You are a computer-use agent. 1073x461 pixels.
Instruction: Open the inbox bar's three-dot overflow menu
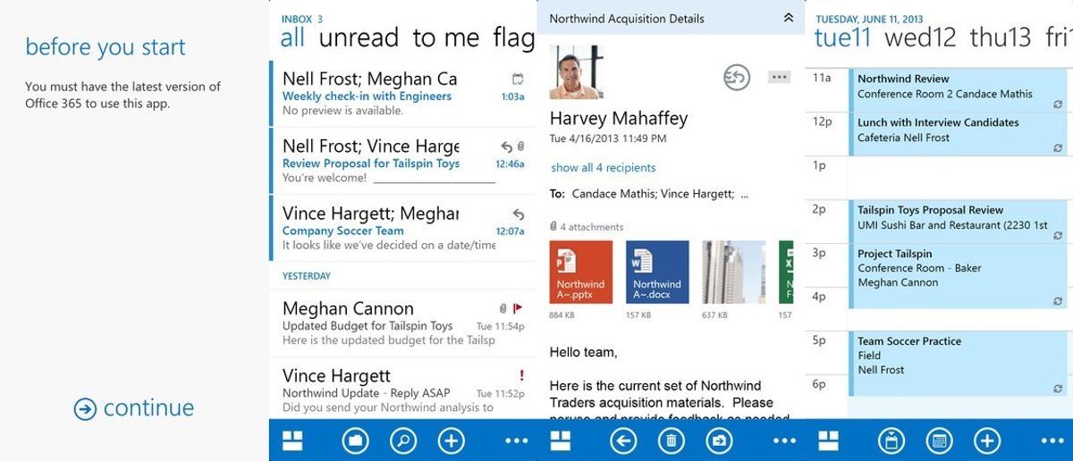point(517,440)
